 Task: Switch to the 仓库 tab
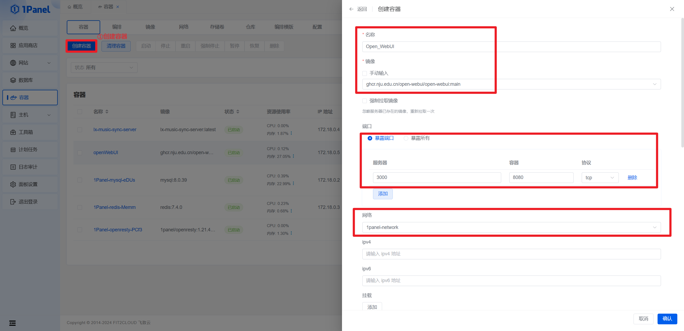point(250,27)
